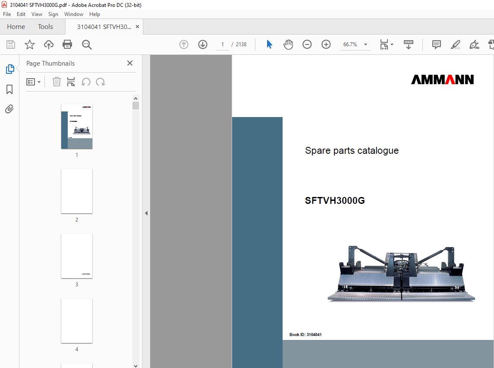Click the 'Book ID: 3104041' text

[x=305, y=335]
